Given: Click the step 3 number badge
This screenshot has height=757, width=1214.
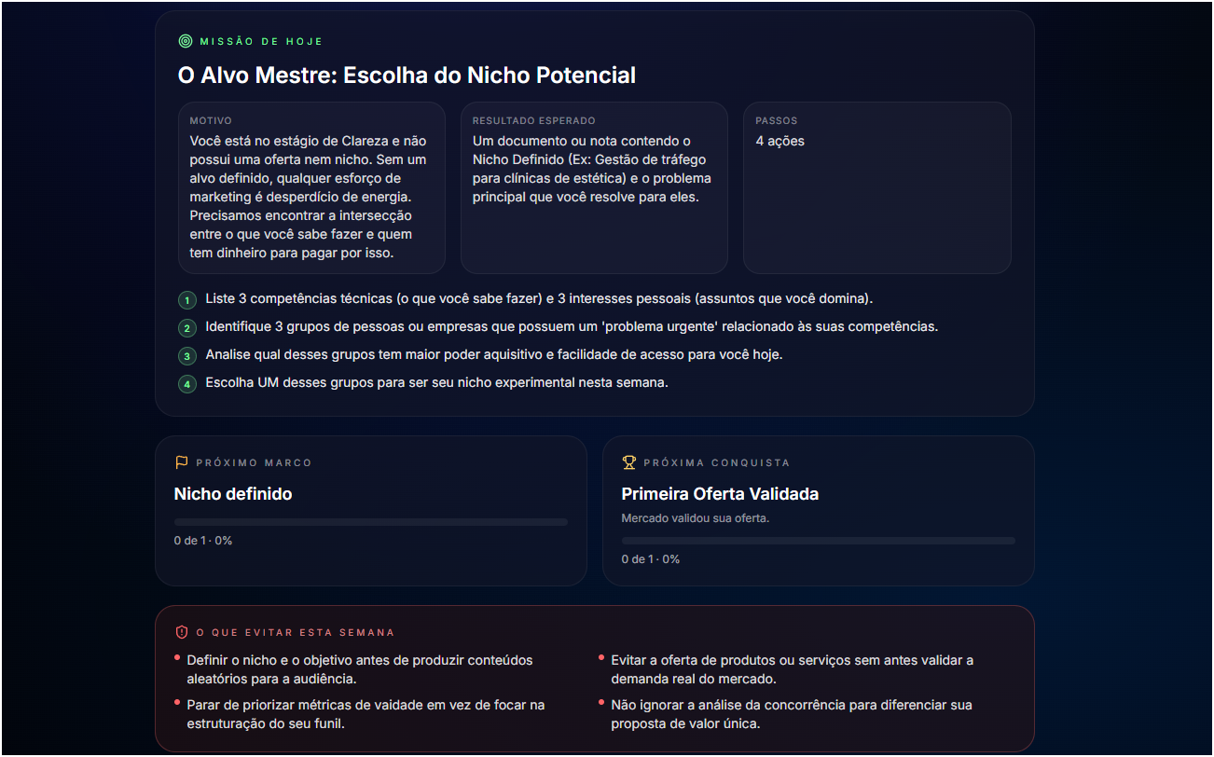Looking at the screenshot, I should click(x=187, y=356).
